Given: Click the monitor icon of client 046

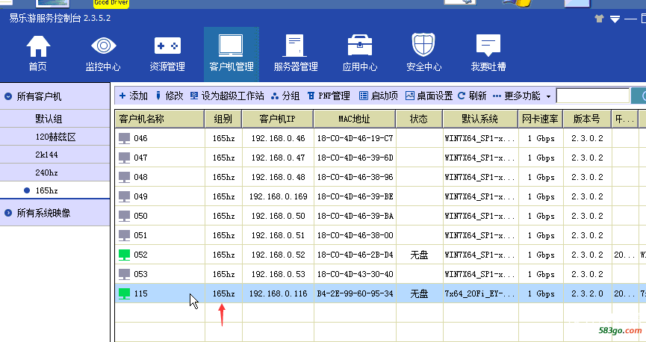Looking at the screenshot, I should coord(125,138).
